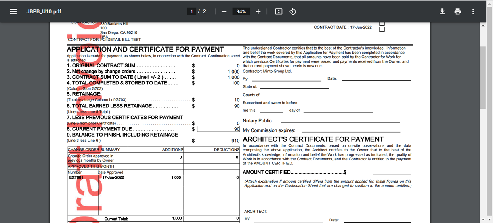This screenshot has width=493, height=223.
Task: Click change order 'EXT001' cell
Action: click(76, 177)
